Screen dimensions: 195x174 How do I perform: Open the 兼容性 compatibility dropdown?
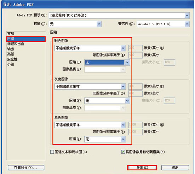pyautogui.click(x=163, y=24)
